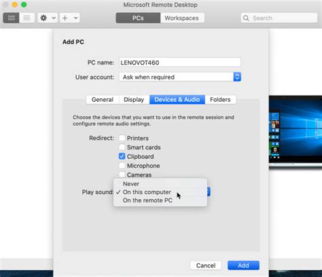Select the Devices & Audio tab

[x=177, y=100]
